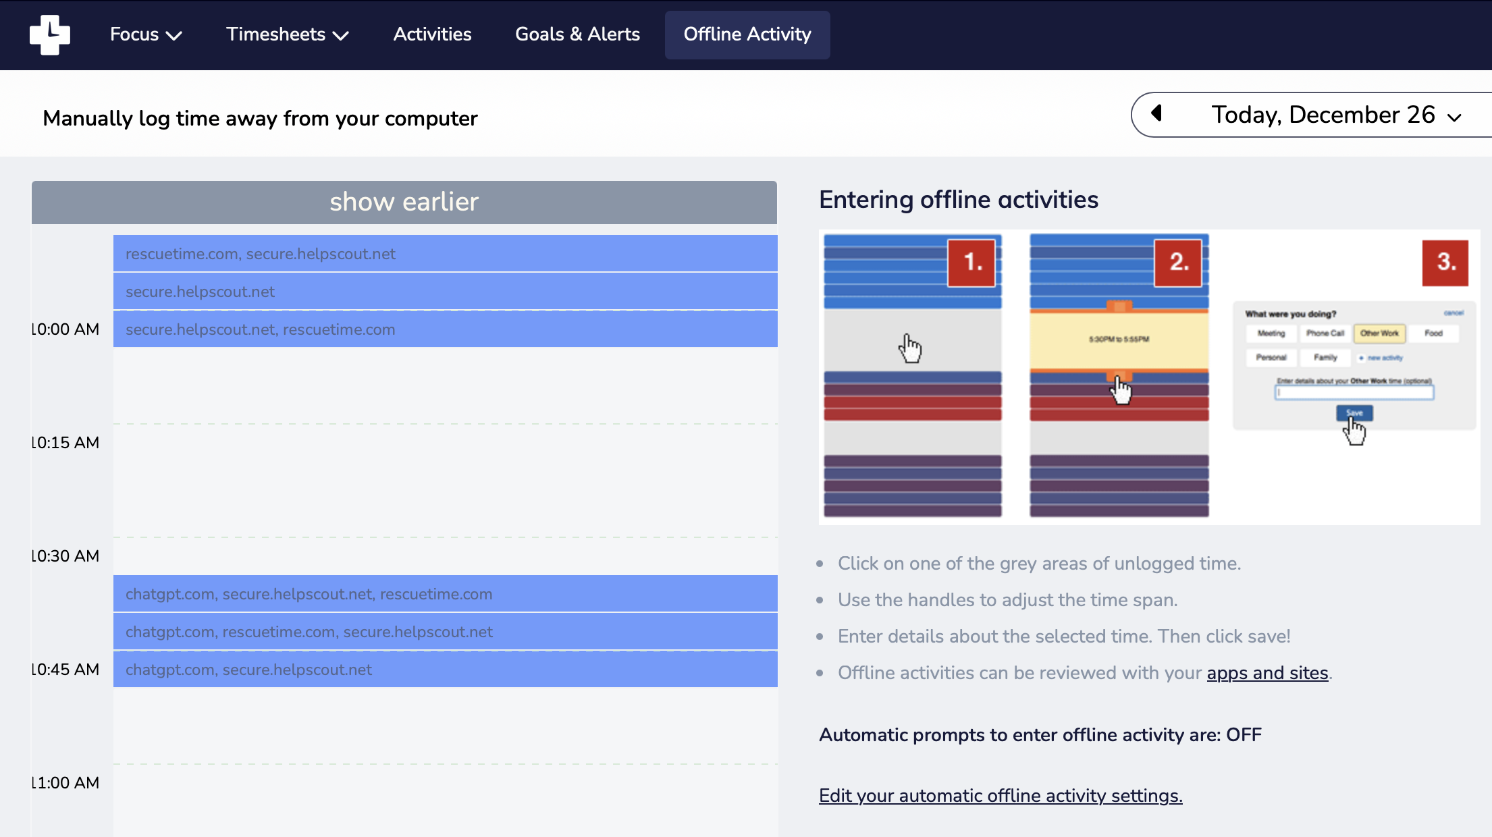Click the RescueTime logo icon
The height and width of the screenshot is (837, 1492).
[x=49, y=34]
